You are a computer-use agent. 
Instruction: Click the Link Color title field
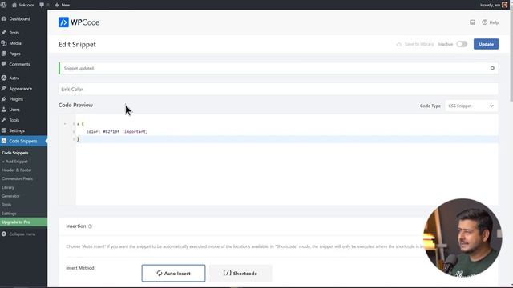pyautogui.click(x=278, y=89)
